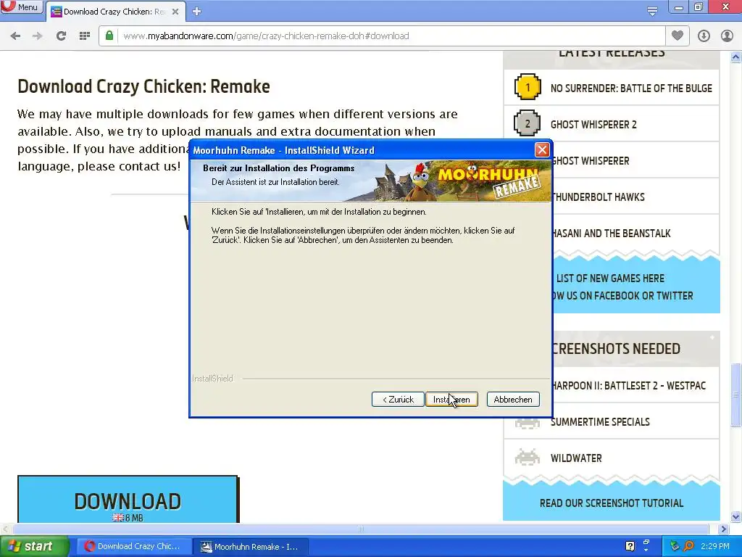Click the number 1 gold coin badge
742x557 pixels.
pyautogui.click(x=528, y=87)
